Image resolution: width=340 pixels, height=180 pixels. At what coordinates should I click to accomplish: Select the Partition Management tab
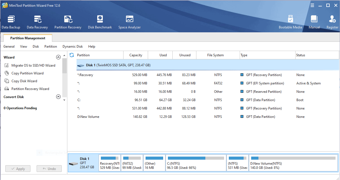(28, 38)
